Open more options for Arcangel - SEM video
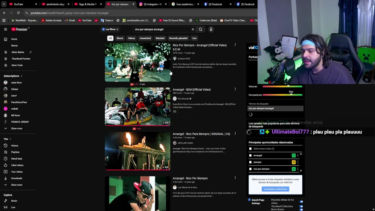The height and width of the screenshot is (211, 375). point(235,89)
